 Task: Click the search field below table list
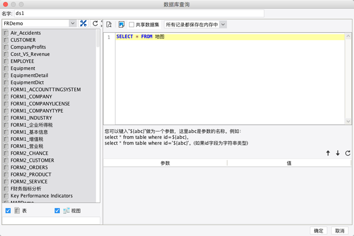click(51, 221)
